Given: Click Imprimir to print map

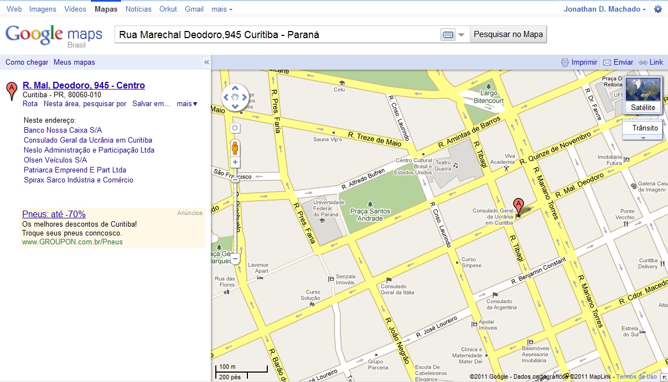Looking at the screenshot, I should pyautogui.click(x=579, y=62).
